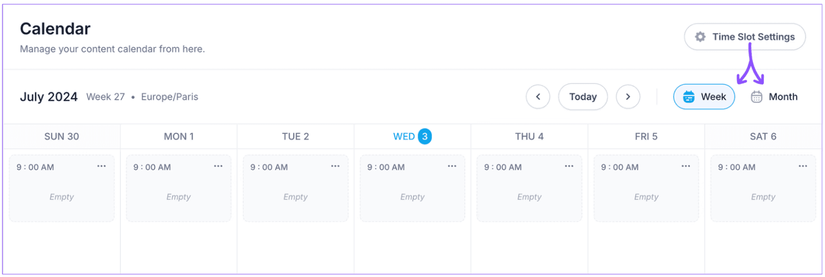Click the Europe/Paris timezone label
This screenshot has height=277, width=825.
pyautogui.click(x=169, y=97)
